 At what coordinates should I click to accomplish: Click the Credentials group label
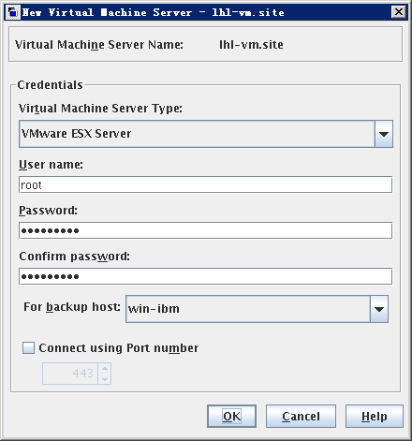(50, 85)
